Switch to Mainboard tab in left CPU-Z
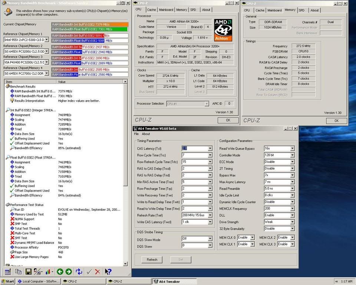Screen dimensions: 356x285 [x=166, y=10]
